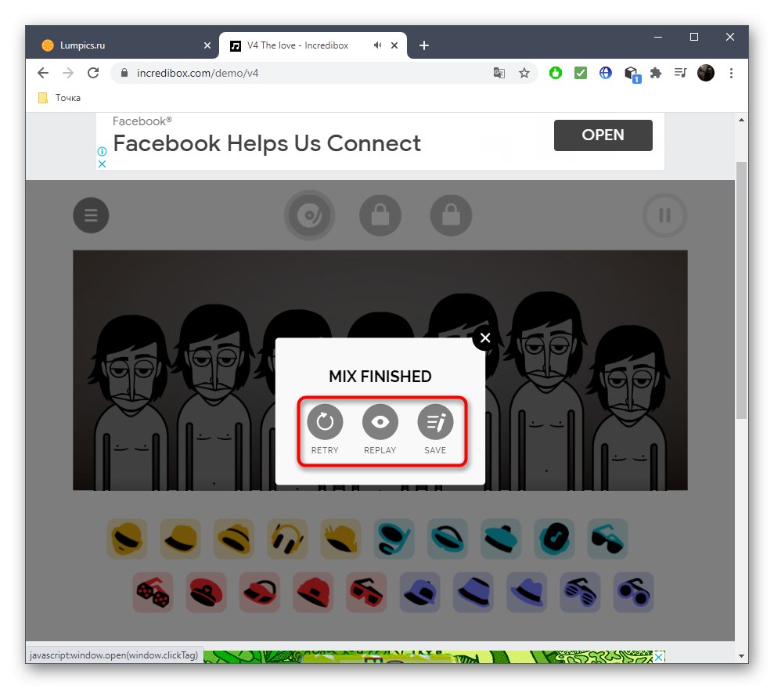Reload the Incredibox page
The height and width of the screenshot is (689, 774).
(93, 73)
